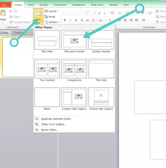The height and width of the screenshot is (168, 166).
Task: Select Reuse Slides option
Action: [x=50, y=130]
